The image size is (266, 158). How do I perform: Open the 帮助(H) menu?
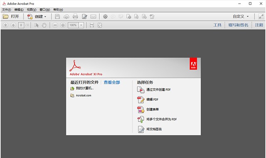[x=58, y=10]
